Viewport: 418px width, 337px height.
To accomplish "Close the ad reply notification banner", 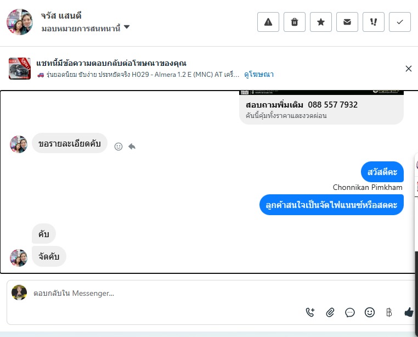I will [x=409, y=69].
